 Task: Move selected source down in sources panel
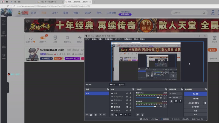[129, 115]
